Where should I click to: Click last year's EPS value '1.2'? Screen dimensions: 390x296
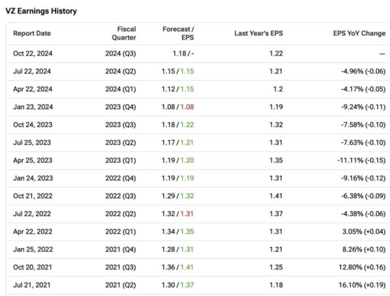point(278,89)
